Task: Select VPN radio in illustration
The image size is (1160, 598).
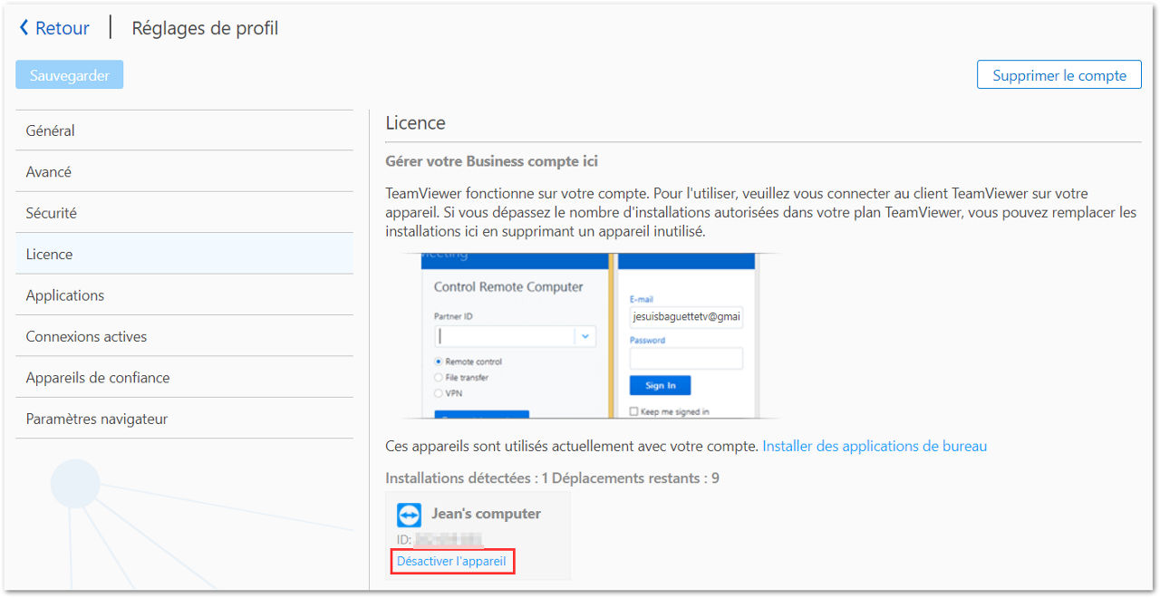Action: click(x=439, y=393)
